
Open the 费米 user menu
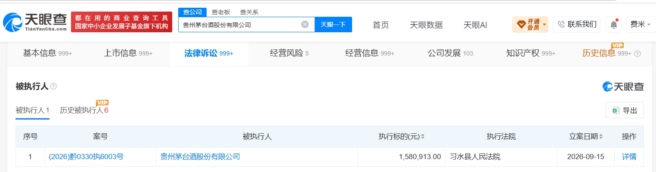click(641, 25)
